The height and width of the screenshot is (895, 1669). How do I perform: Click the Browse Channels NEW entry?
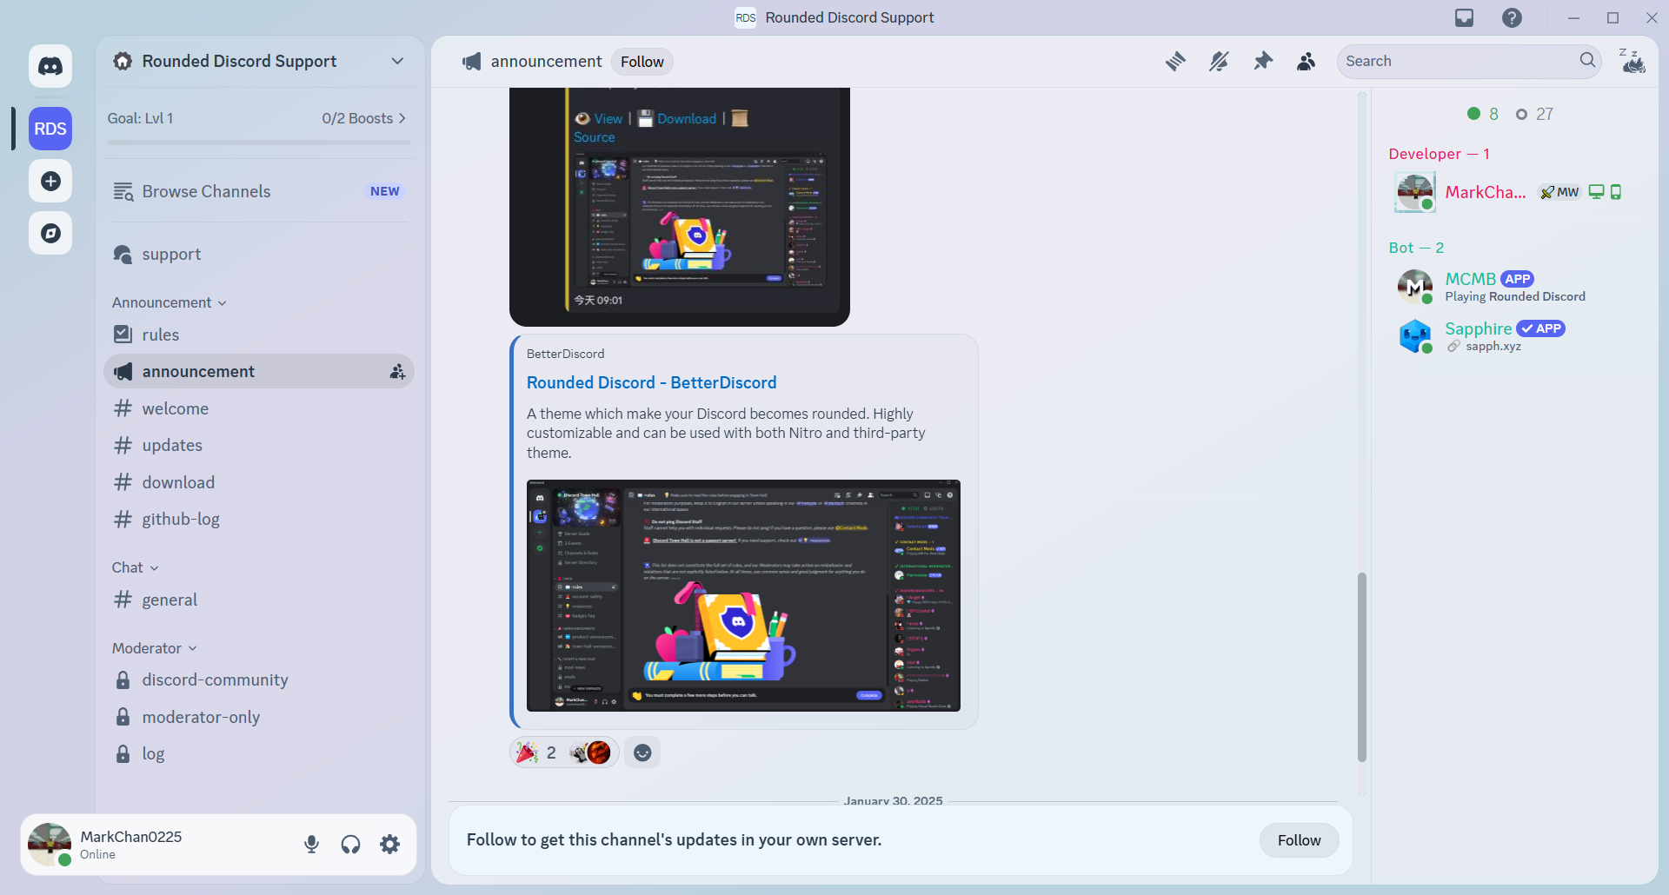pos(259,191)
